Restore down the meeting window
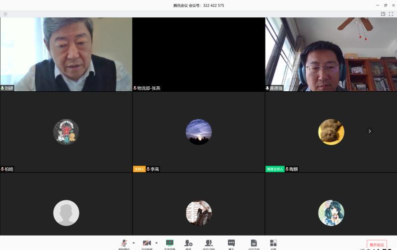The height and width of the screenshot is (250, 397). (x=386, y=5)
